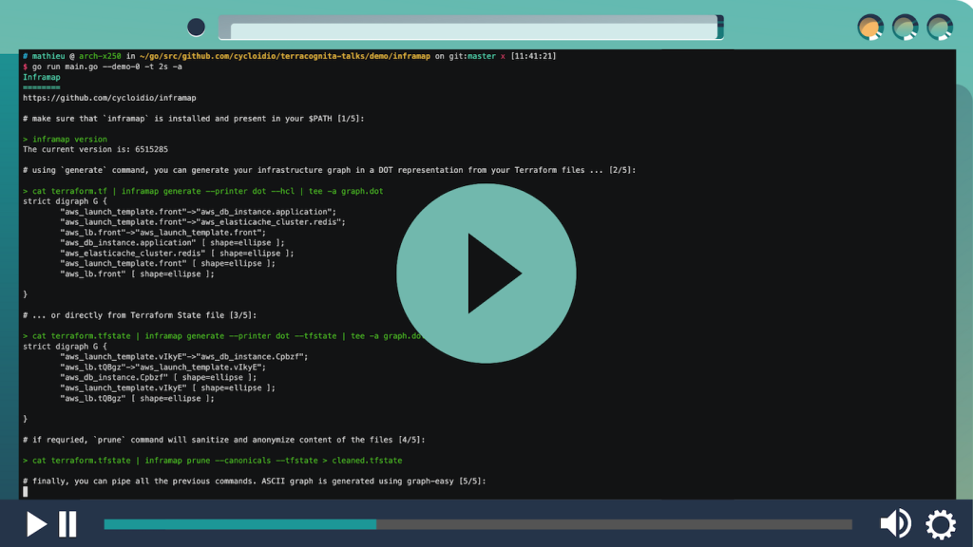973x547 pixels.
Task: Click the middle circle button at top right
Action: coord(906,27)
